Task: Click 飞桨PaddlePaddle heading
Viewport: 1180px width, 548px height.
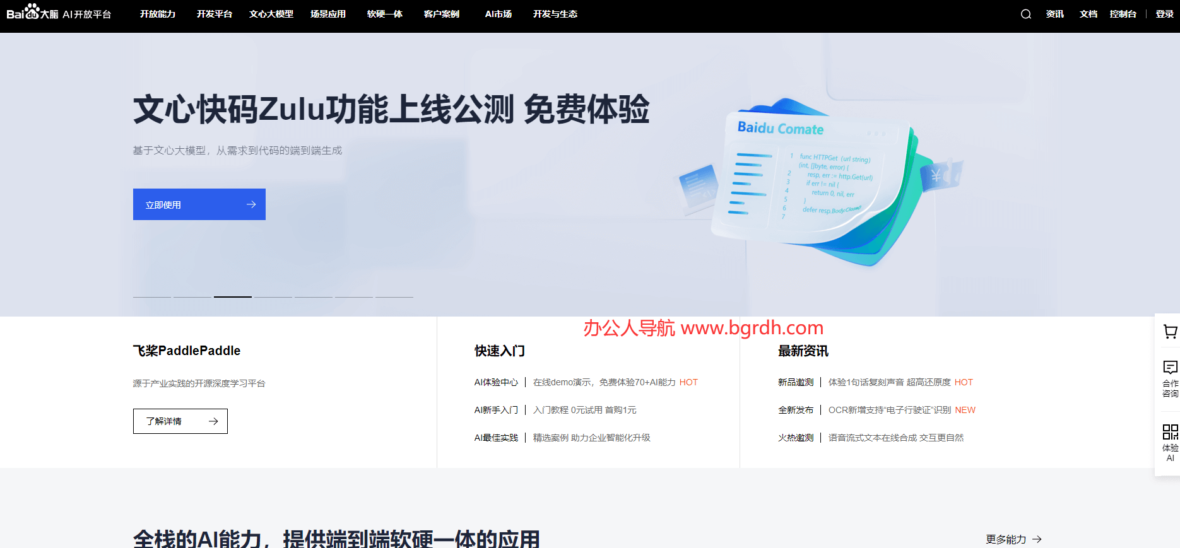Action: point(187,351)
